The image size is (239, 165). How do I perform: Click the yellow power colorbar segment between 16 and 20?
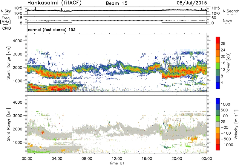click(218, 60)
